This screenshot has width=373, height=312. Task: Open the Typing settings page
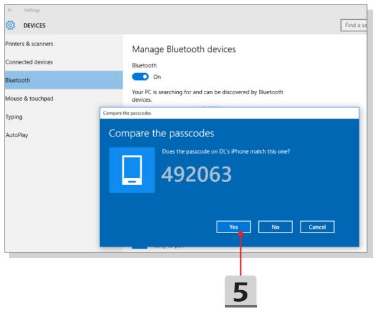pos(14,117)
